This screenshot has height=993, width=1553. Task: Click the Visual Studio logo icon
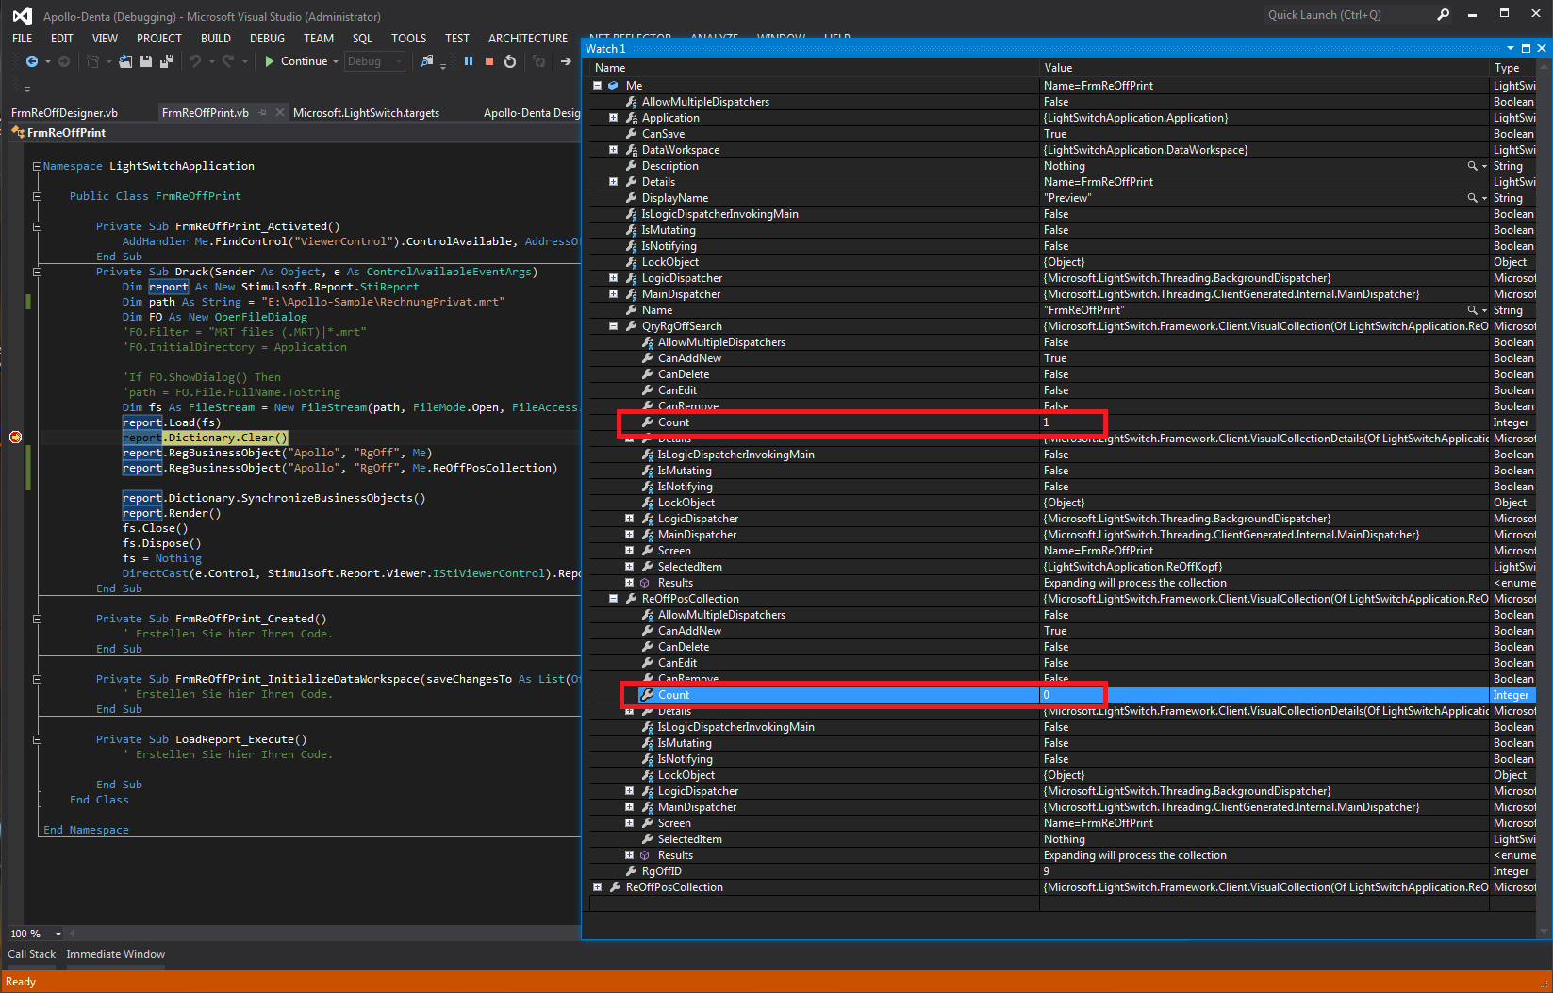click(22, 16)
